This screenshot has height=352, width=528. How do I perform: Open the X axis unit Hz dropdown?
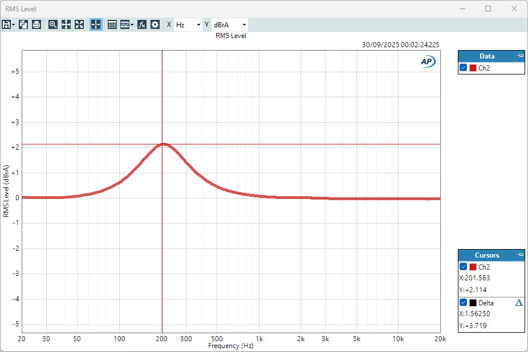[x=188, y=24]
